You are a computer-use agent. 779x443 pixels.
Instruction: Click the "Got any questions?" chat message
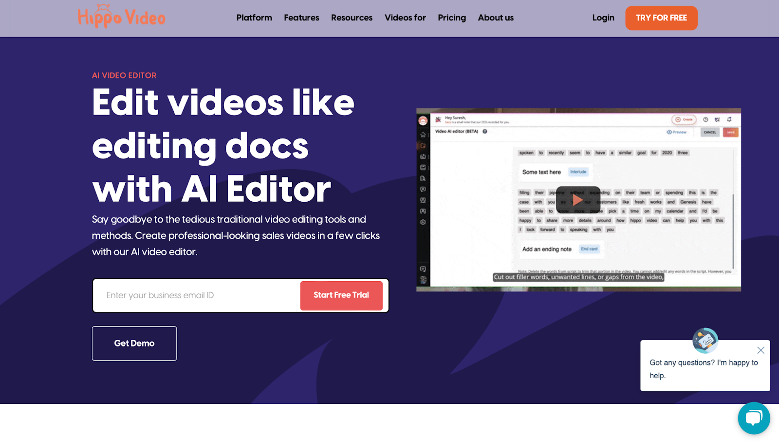(704, 369)
